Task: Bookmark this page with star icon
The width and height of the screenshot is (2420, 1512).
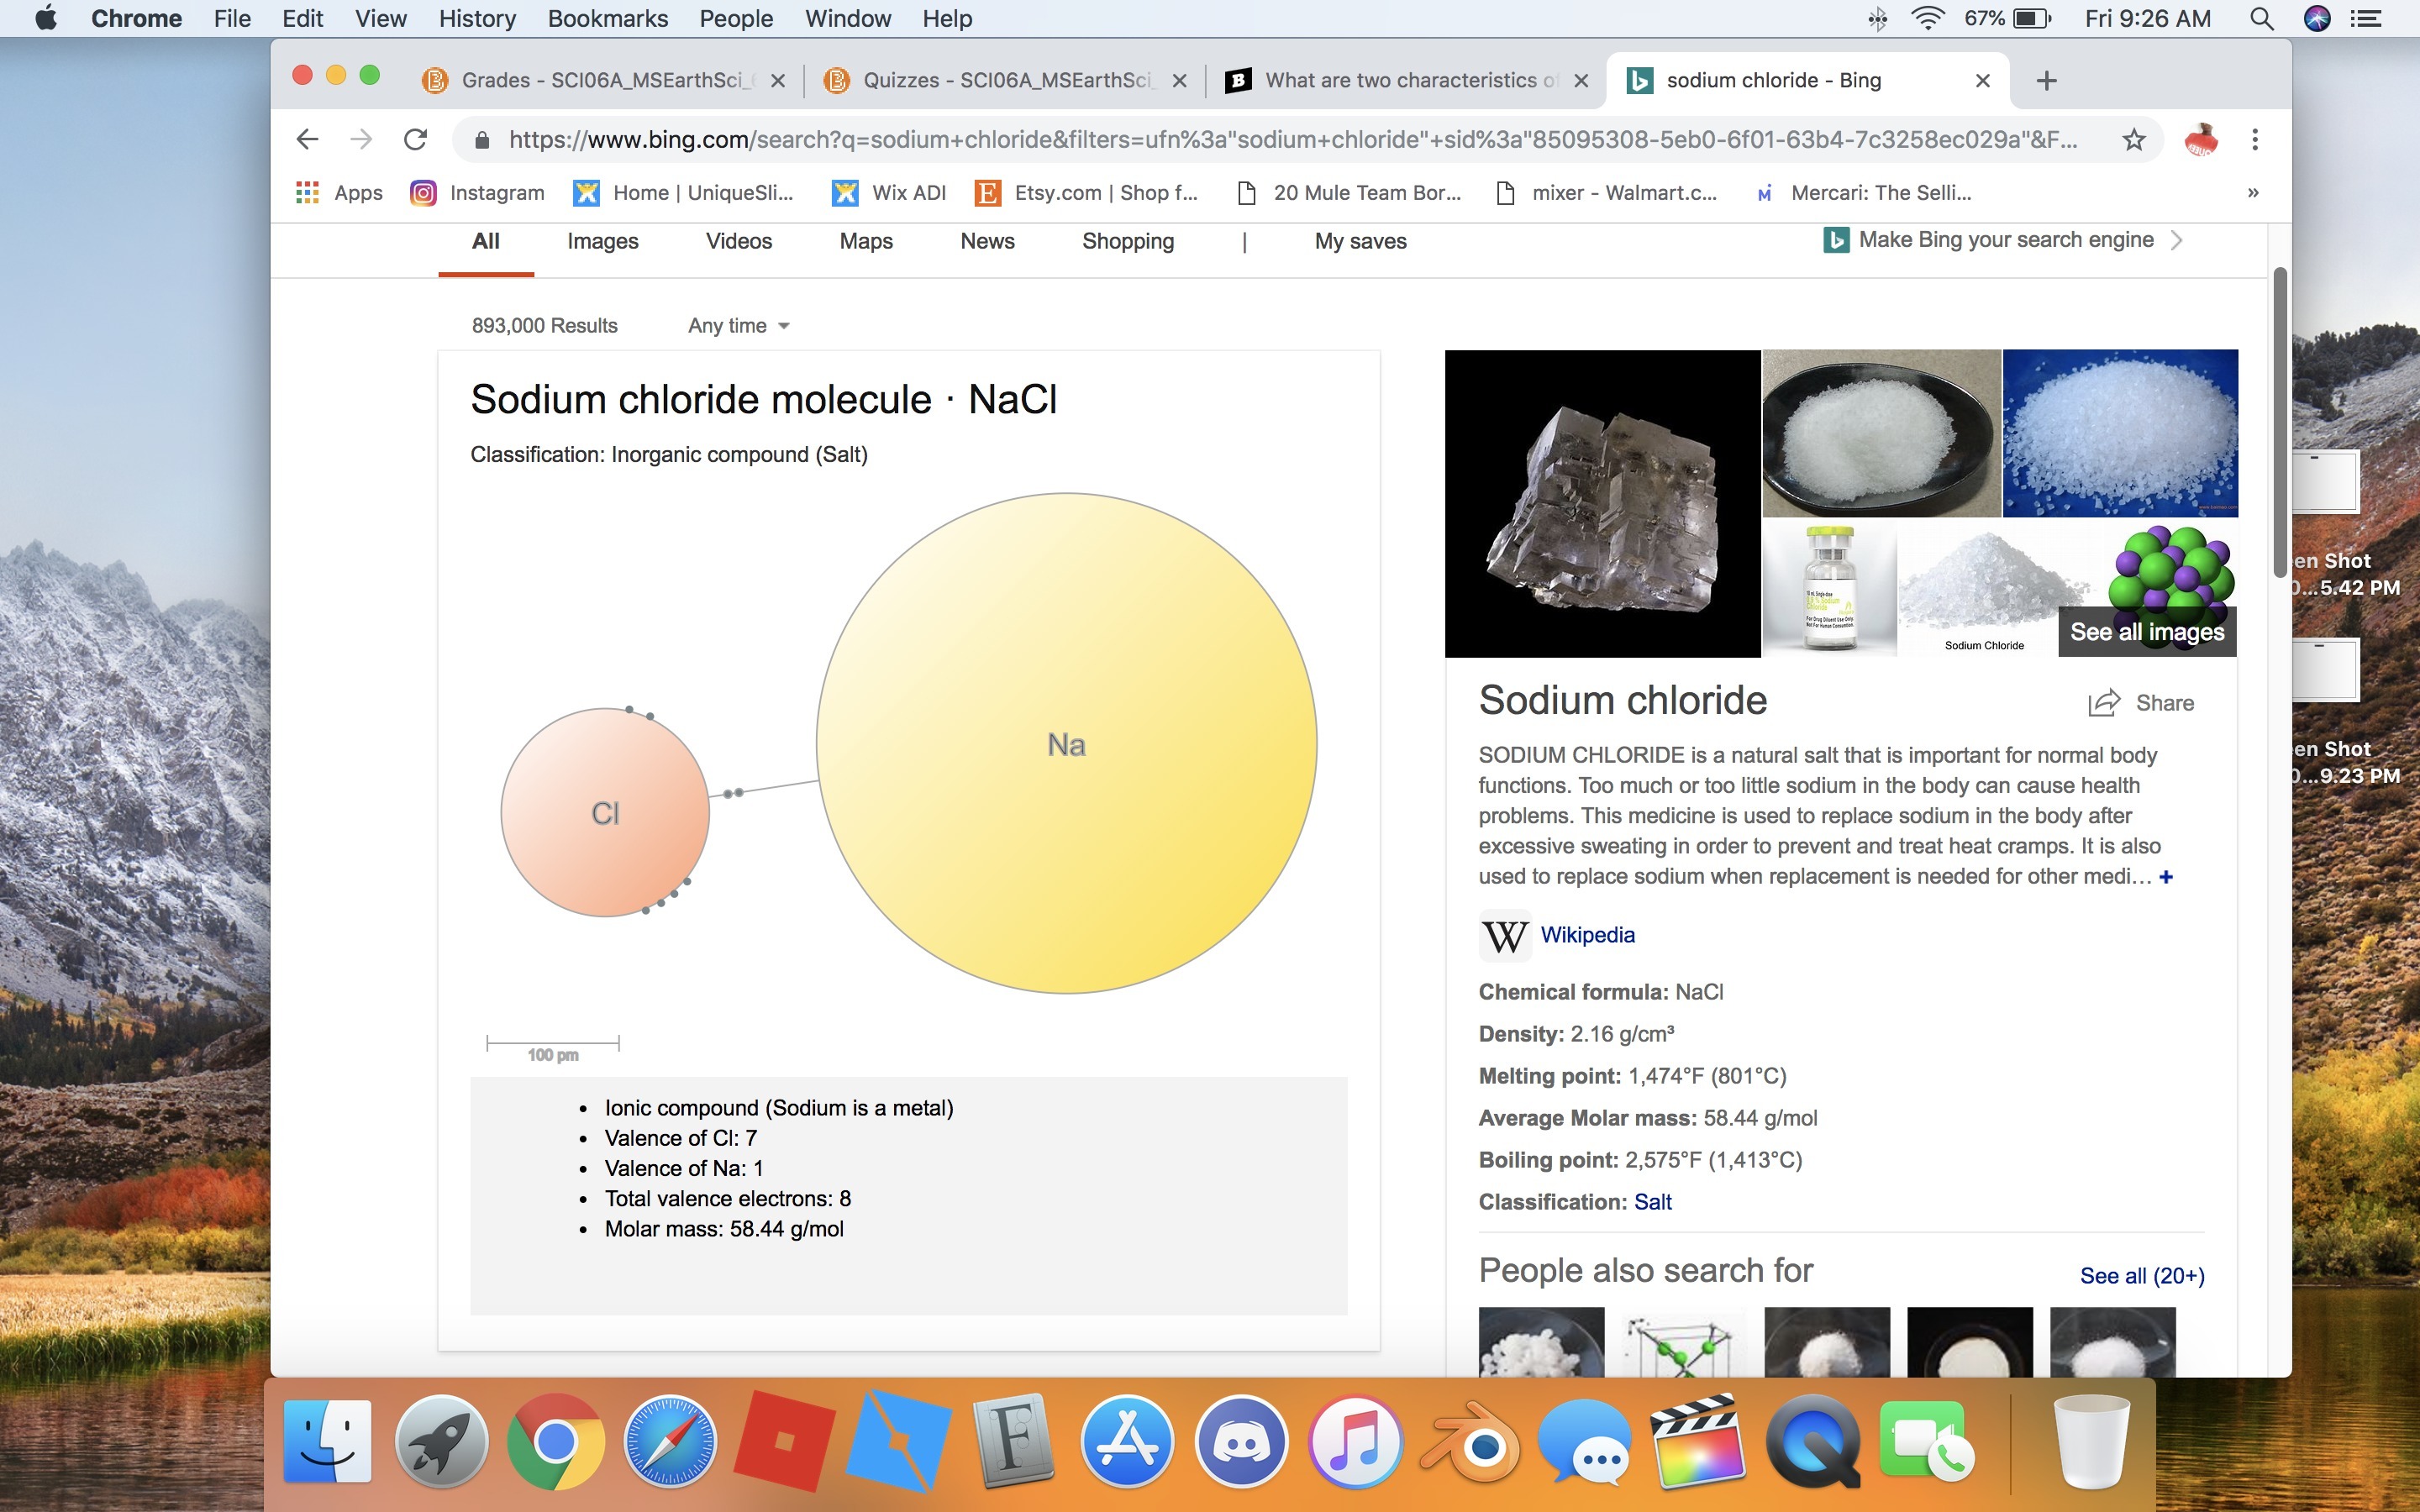Action: (x=2133, y=140)
